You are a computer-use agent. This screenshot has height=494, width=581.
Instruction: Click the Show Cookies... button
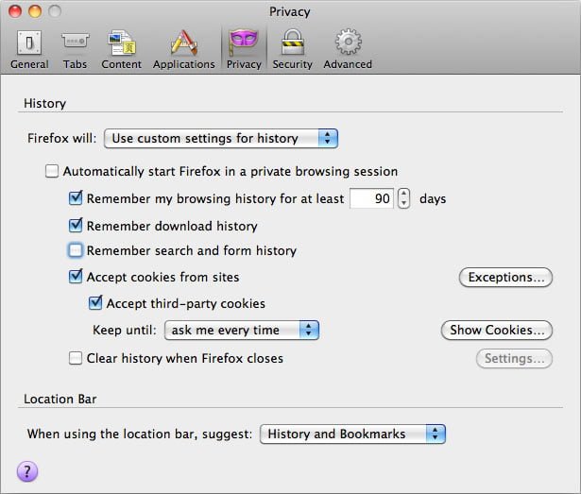pyautogui.click(x=496, y=331)
